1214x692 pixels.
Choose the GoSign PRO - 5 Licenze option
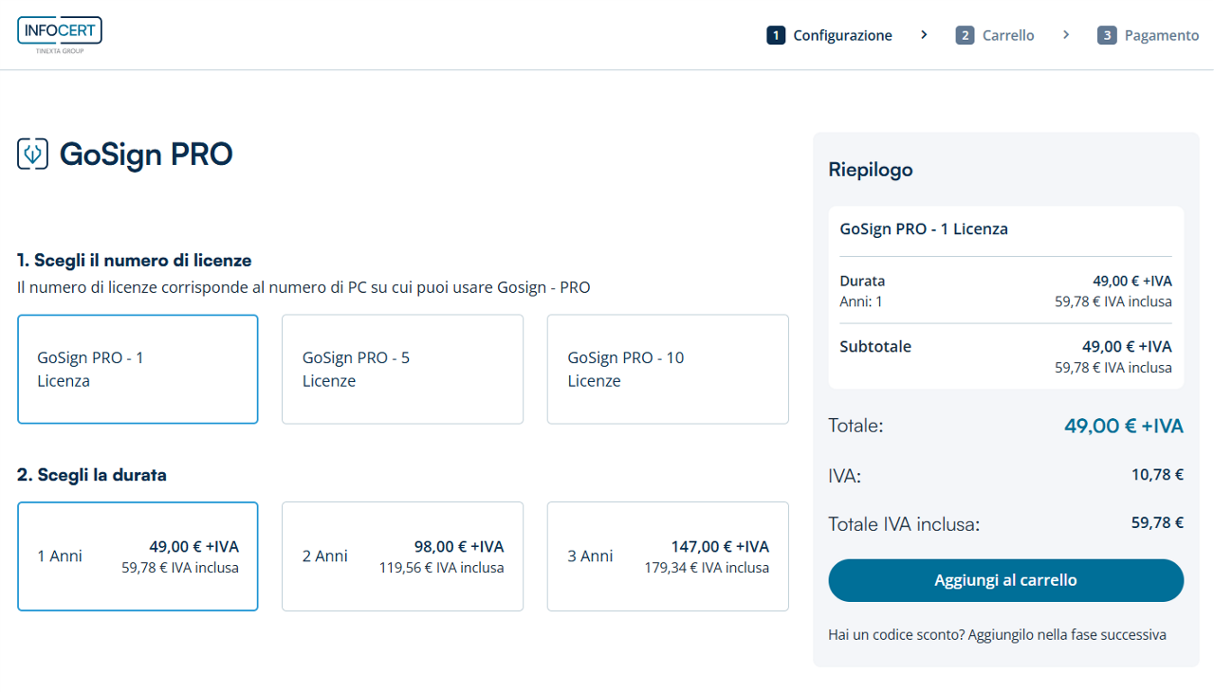click(402, 369)
